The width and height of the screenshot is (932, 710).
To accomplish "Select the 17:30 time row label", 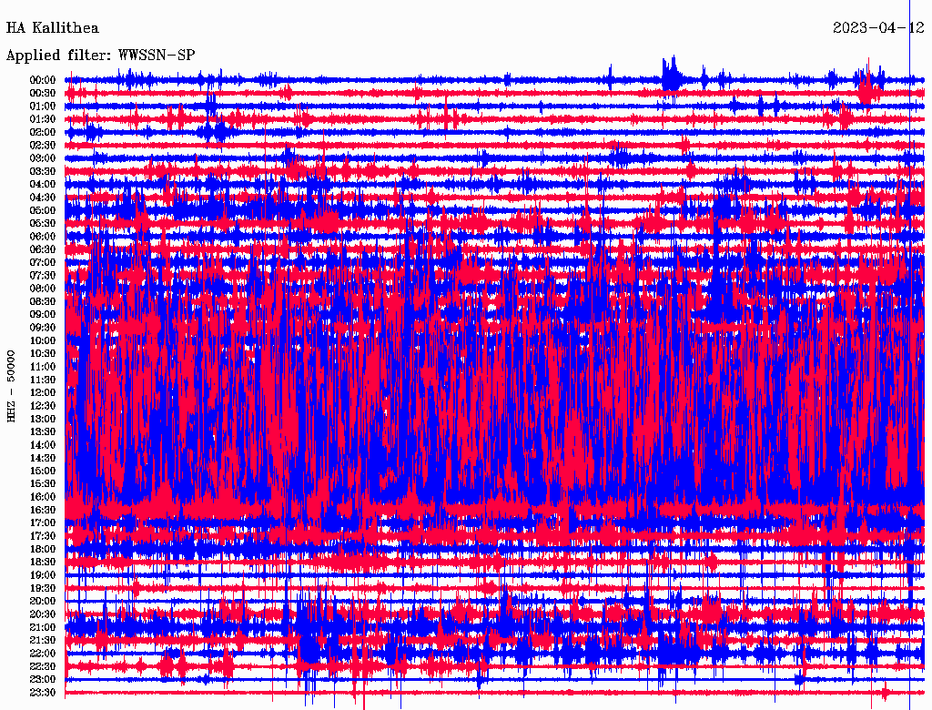I will tap(43, 536).
